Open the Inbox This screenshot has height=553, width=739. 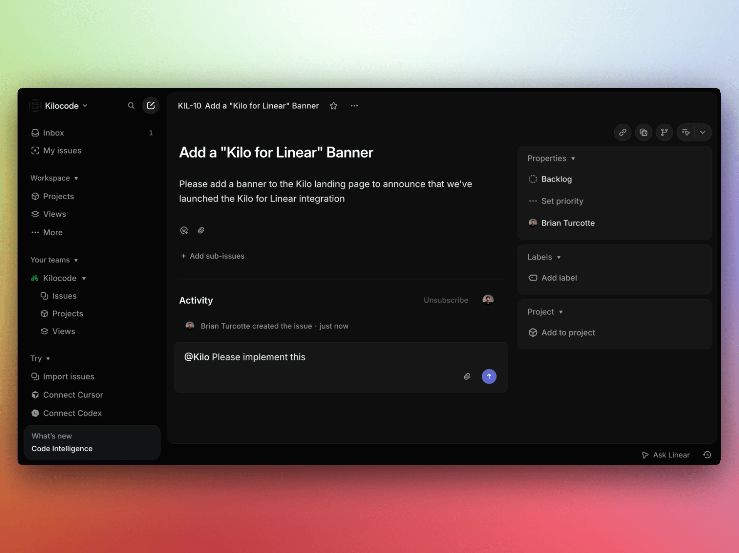92,133
